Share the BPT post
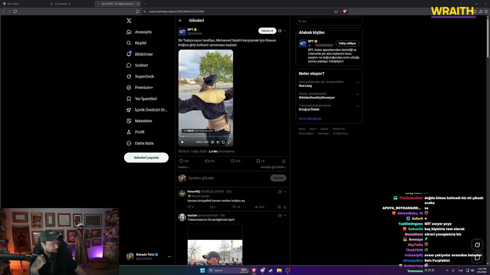 point(284,161)
